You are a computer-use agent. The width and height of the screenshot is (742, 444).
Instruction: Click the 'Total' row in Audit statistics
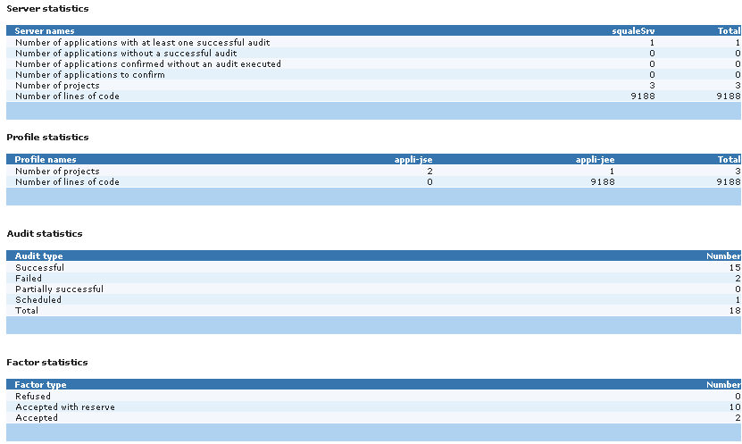pos(373,311)
